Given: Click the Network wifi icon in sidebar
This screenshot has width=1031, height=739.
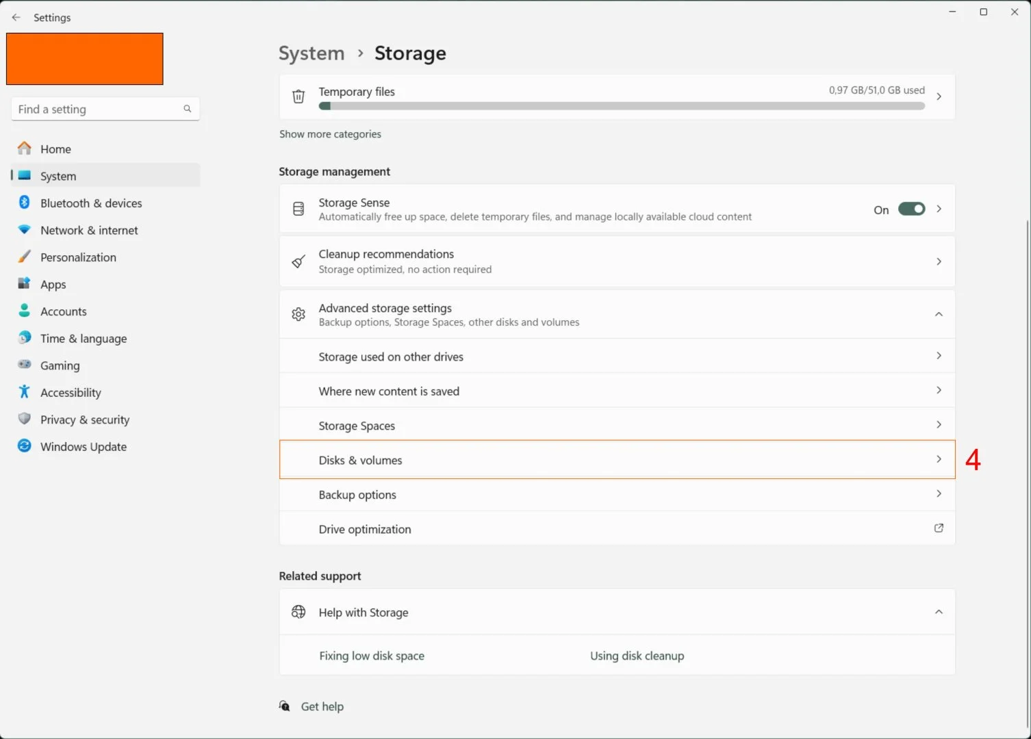Looking at the screenshot, I should pos(25,229).
